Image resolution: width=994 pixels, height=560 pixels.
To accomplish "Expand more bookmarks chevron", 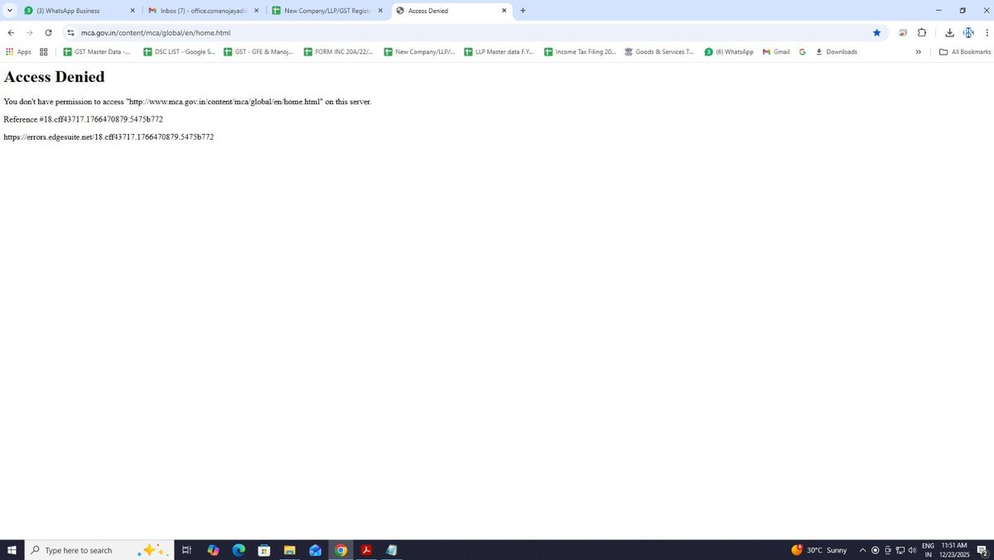I will tap(918, 51).
